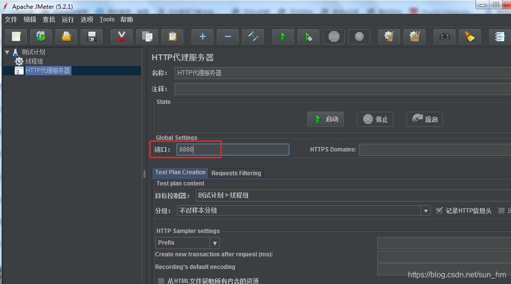Click Start no pauses icon
The height and width of the screenshot is (284, 511).
pyautogui.click(x=308, y=36)
